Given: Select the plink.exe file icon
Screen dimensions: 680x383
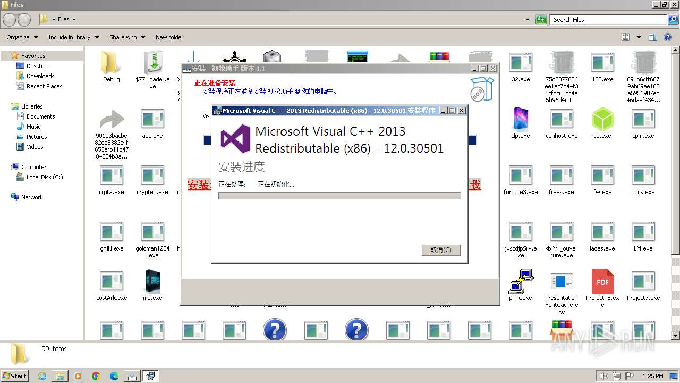Looking at the screenshot, I should [x=521, y=281].
